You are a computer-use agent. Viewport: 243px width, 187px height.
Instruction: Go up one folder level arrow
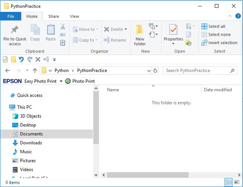(35, 70)
